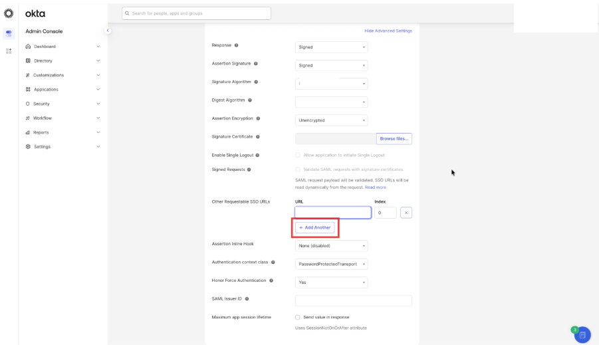Click the Add Another button

pos(314,228)
